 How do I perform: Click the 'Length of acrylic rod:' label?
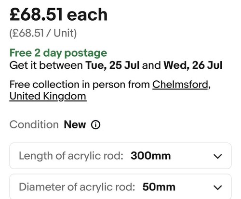(71, 156)
